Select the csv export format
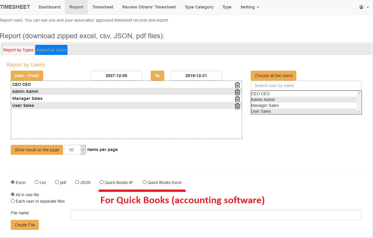This screenshot has width=373, height=238. [x=37, y=182]
